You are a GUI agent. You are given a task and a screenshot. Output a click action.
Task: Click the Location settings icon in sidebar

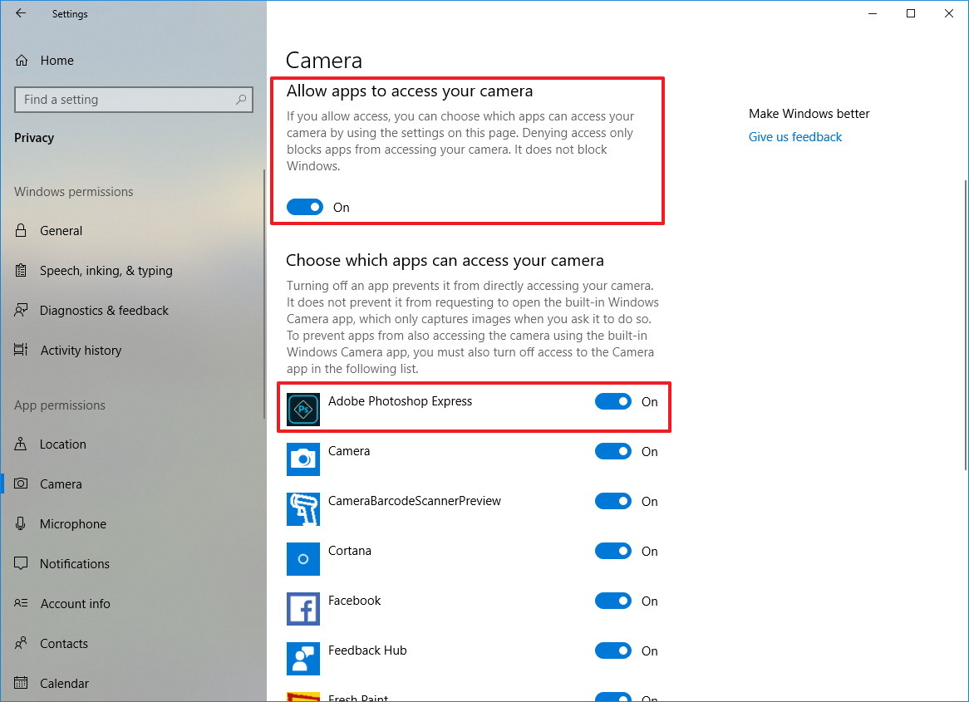point(24,444)
